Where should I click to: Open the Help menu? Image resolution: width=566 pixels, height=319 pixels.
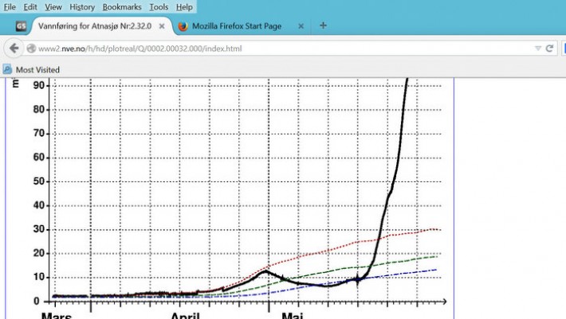[184, 6]
